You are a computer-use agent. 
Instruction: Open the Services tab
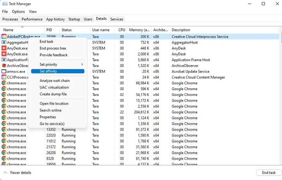(117, 19)
